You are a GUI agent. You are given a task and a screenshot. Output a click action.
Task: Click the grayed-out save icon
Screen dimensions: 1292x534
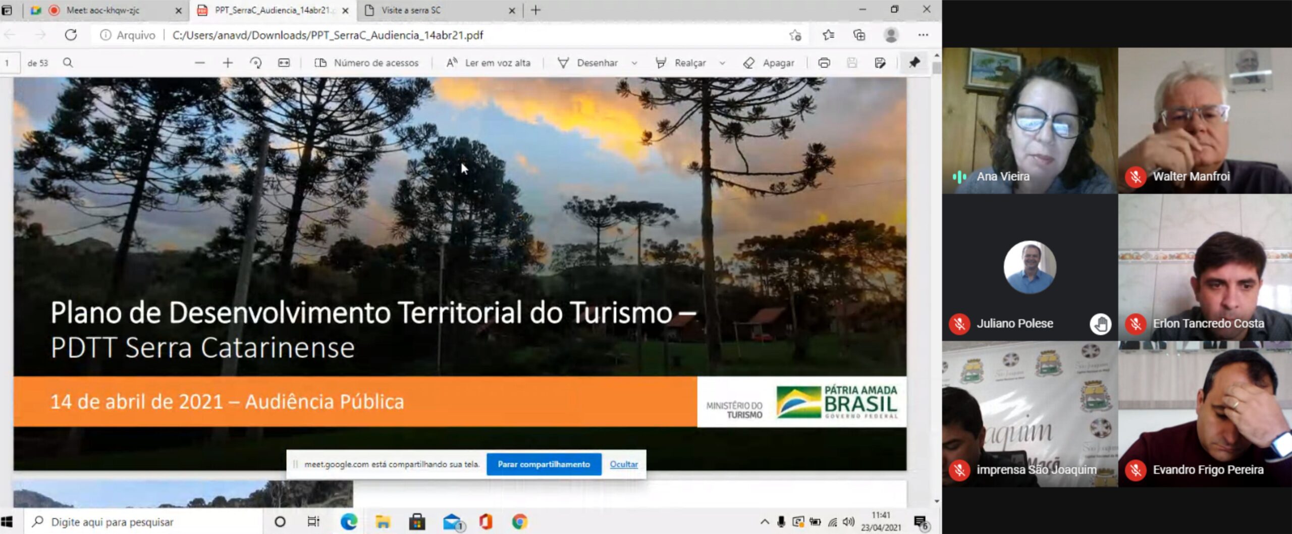click(852, 63)
